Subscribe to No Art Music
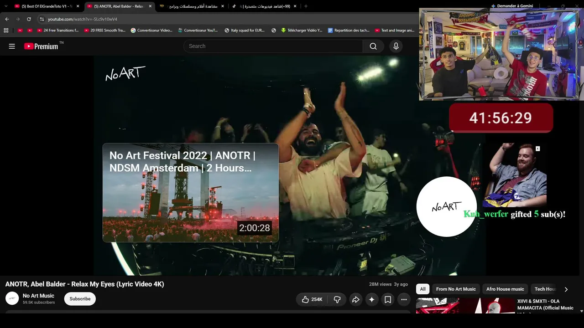The image size is (584, 328). [80, 299]
